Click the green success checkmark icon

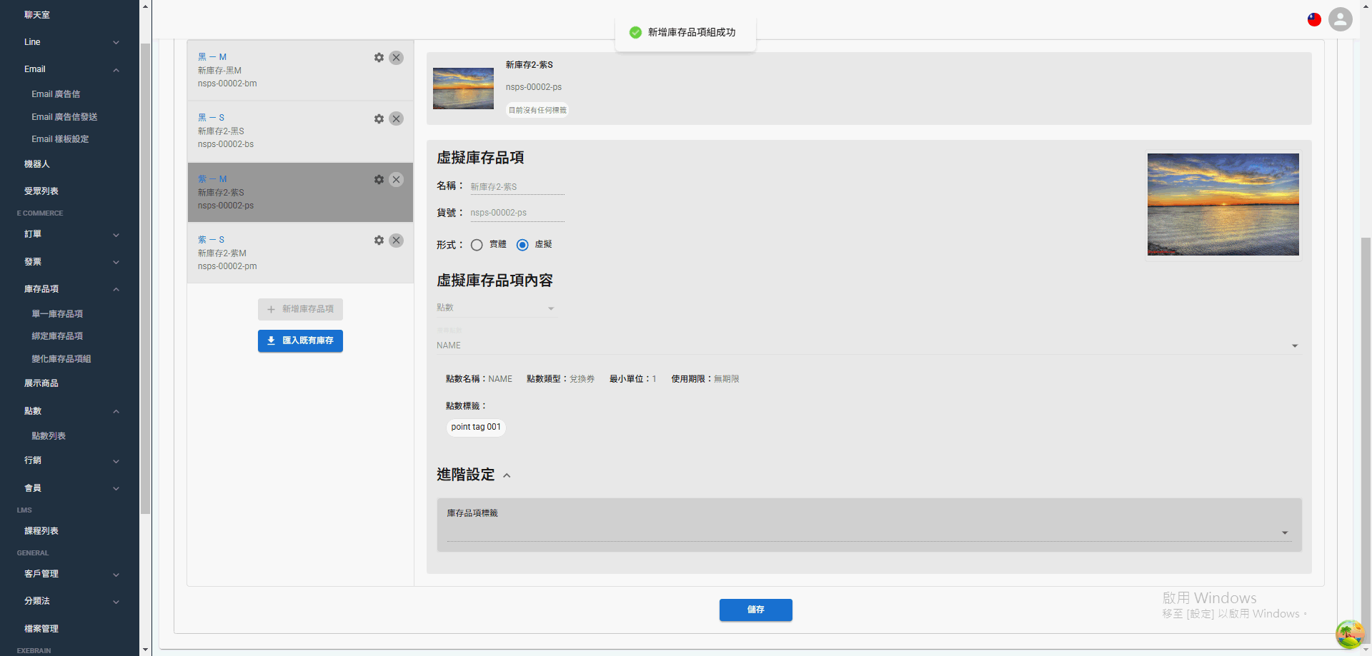tap(635, 32)
